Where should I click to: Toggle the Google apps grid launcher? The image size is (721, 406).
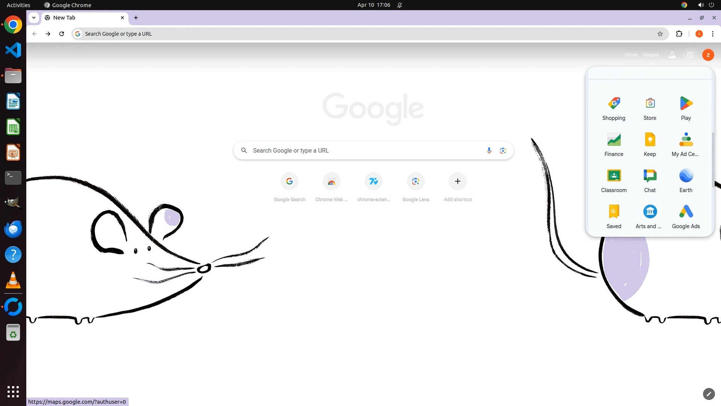pyautogui.click(x=690, y=55)
